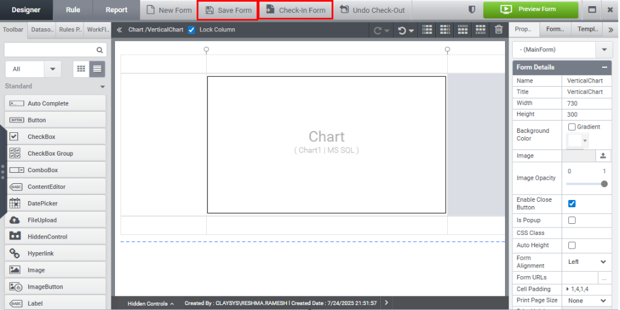Open the Datasource tab in left panel

click(x=42, y=30)
